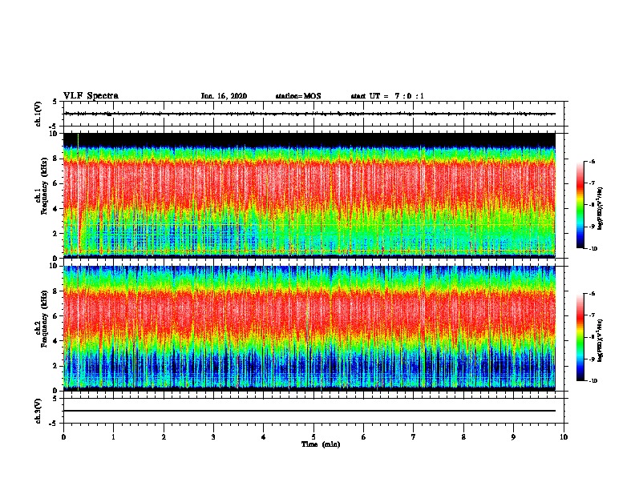Click the "5" voltage tick on ch.1(V) axis
Viewport: 635px width, 490px height.
[x=55, y=102]
